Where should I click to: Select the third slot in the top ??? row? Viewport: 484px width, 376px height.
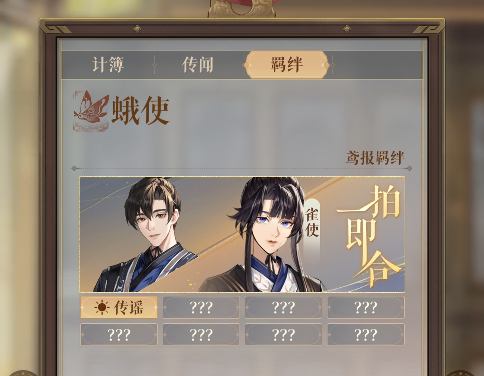283,307
